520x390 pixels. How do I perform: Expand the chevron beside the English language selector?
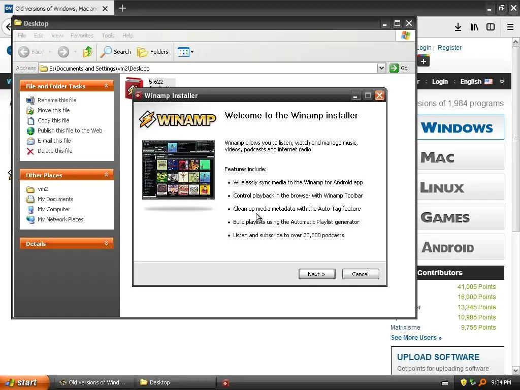(x=502, y=81)
